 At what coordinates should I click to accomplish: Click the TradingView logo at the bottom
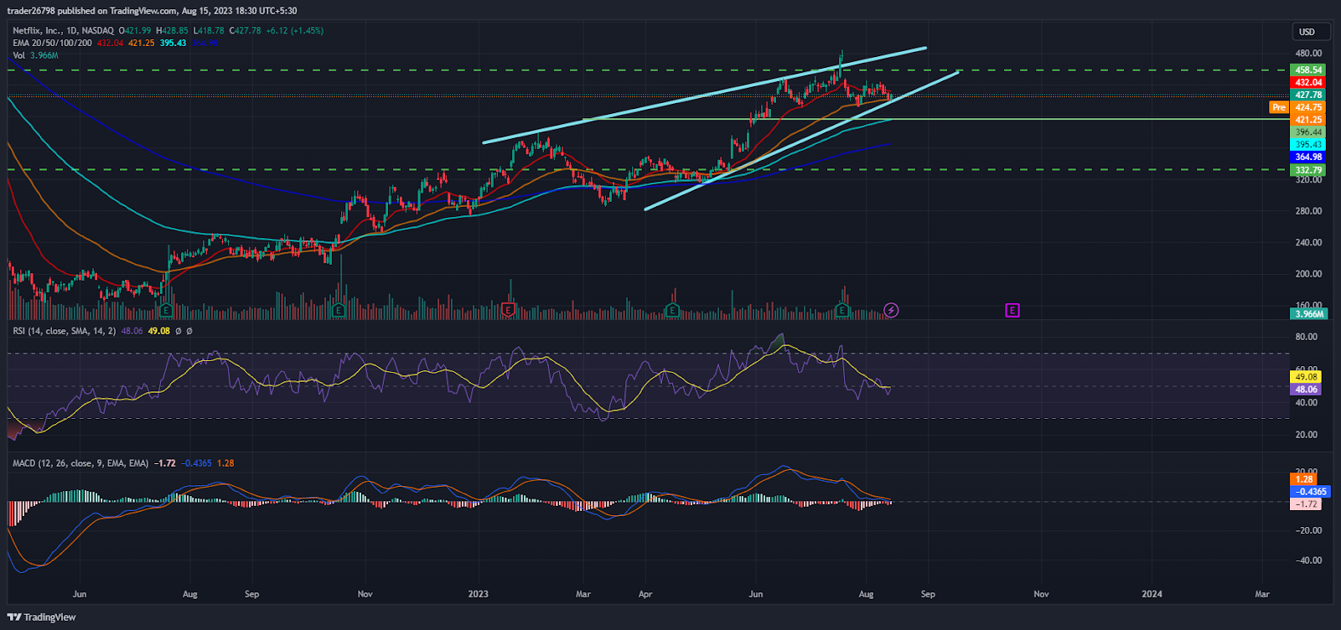point(41,617)
